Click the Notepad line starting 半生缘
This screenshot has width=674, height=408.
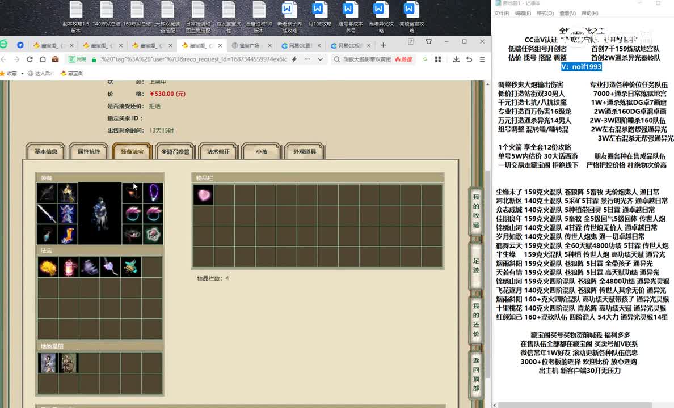pyautogui.click(x=580, y=254)
